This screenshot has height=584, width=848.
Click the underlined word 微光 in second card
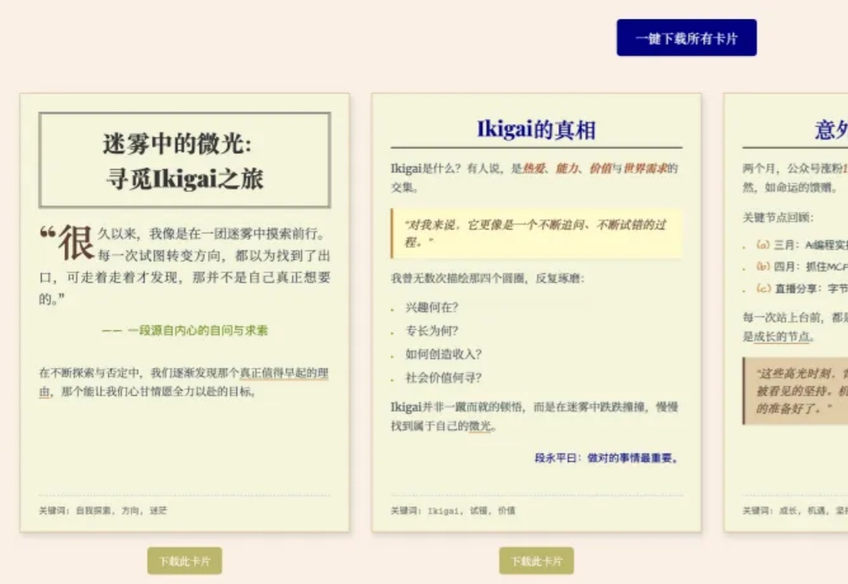(481, 426)
